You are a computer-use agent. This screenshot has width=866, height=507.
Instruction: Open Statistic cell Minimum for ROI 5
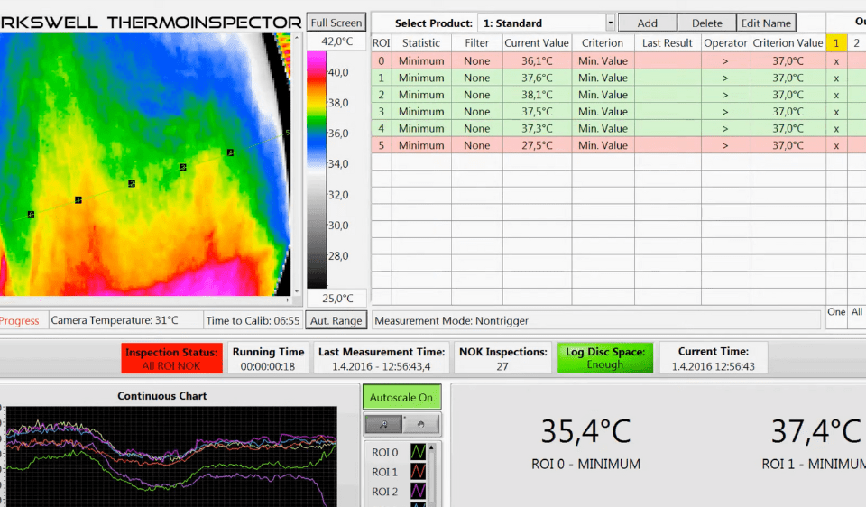421,145
